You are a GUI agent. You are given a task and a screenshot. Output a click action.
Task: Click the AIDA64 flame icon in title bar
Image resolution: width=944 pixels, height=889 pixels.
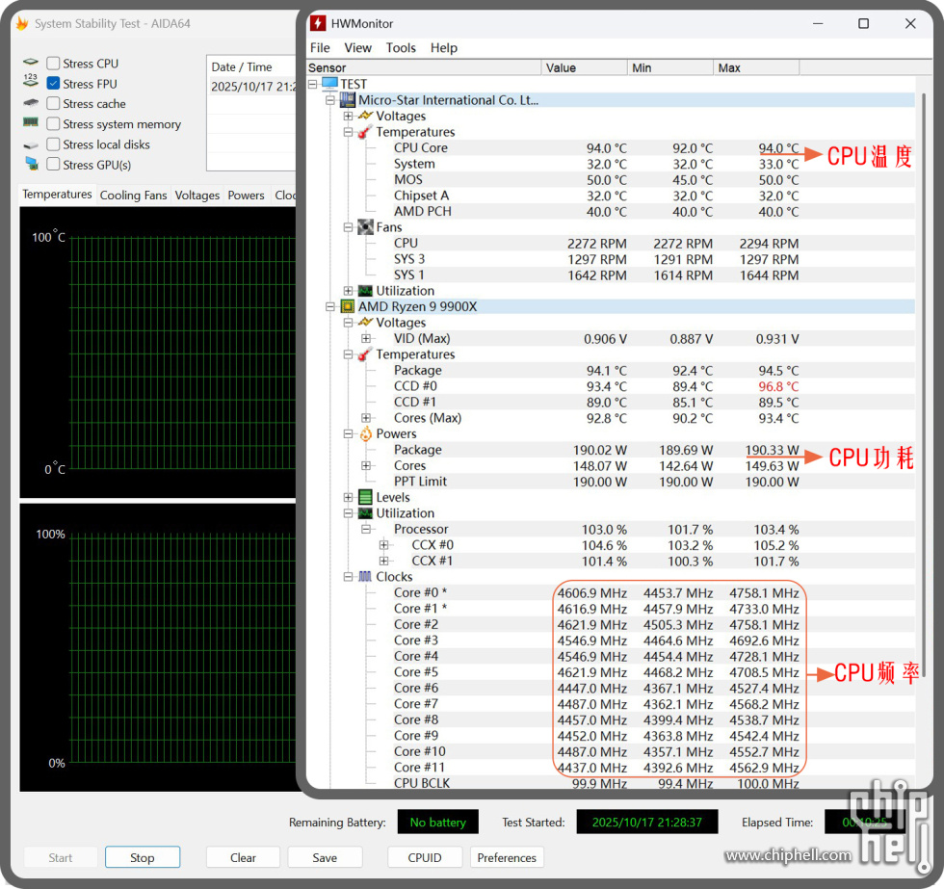(21, 23)
